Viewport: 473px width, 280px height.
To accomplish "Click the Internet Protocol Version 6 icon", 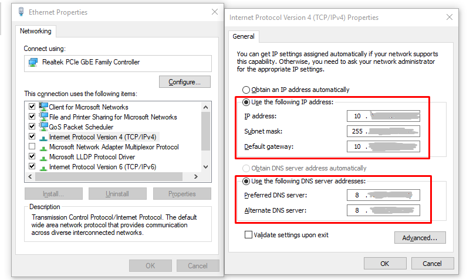I will (x=43, y=167).
